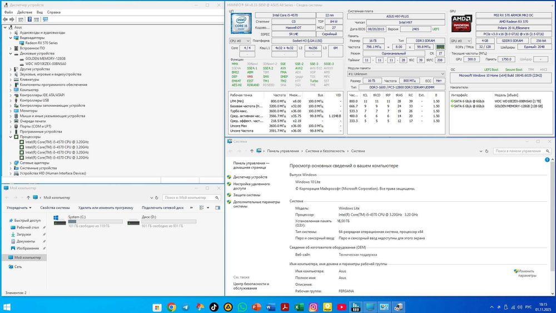556x313 pixels.
Task: Click Система и безопасность breadcrumb
Action: 325,151
